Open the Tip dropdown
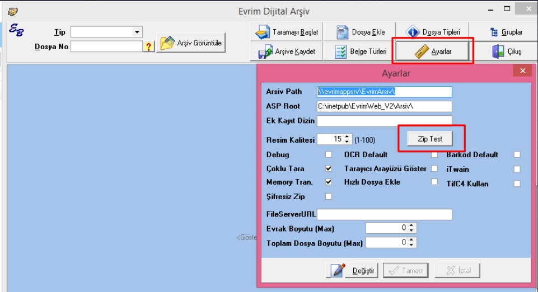 [137, 32]
